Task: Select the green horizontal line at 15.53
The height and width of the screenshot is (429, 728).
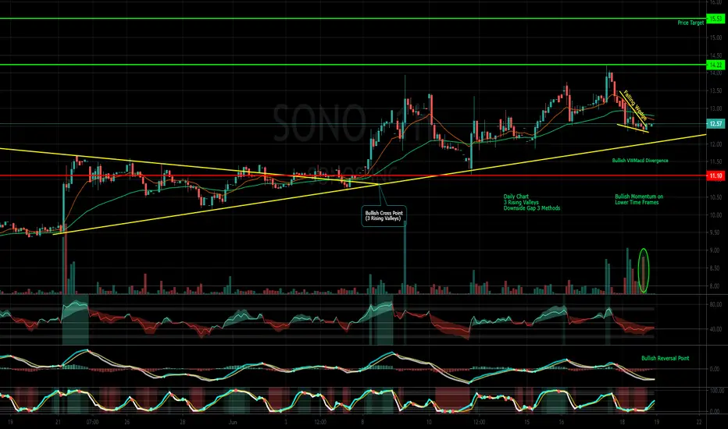Action: (x=353, y=19)
